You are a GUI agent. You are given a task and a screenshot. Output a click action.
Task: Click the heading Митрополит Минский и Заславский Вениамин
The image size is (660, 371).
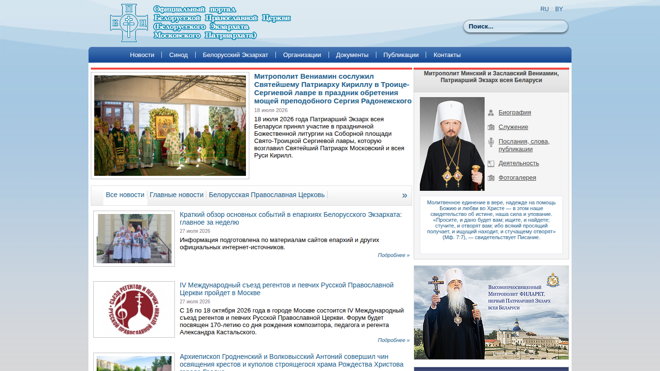click(x=491, y=77)
